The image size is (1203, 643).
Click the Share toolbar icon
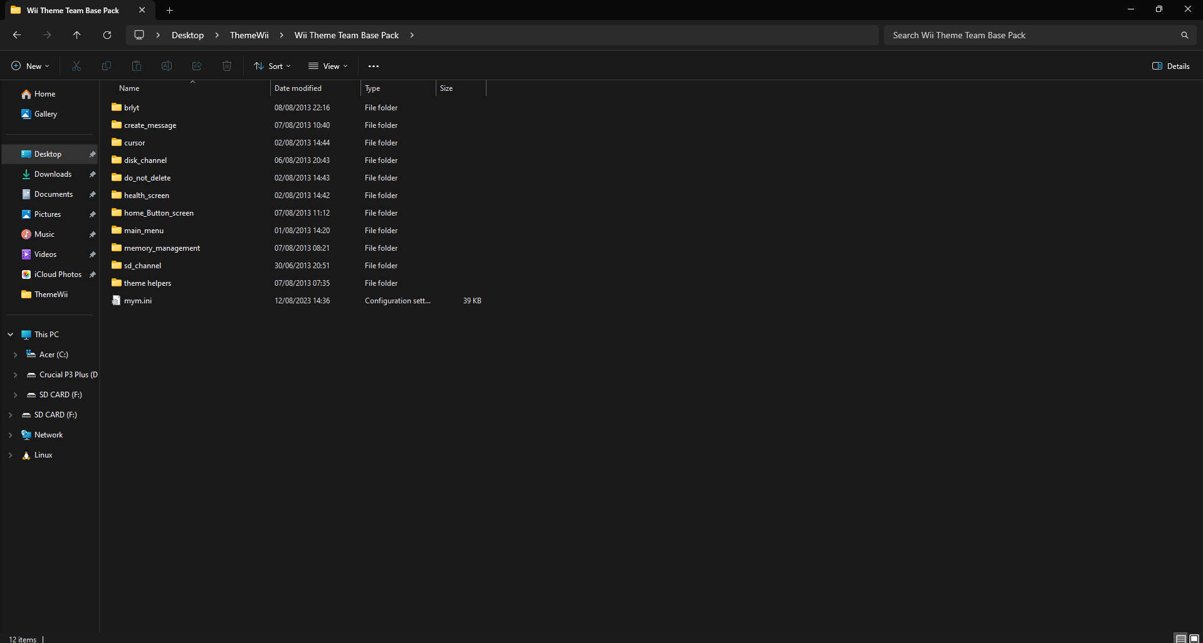197,66
